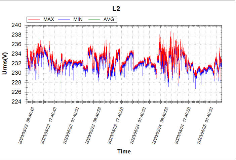
Task: Click the 232 y-axis tick label
Action: point(17,63)
